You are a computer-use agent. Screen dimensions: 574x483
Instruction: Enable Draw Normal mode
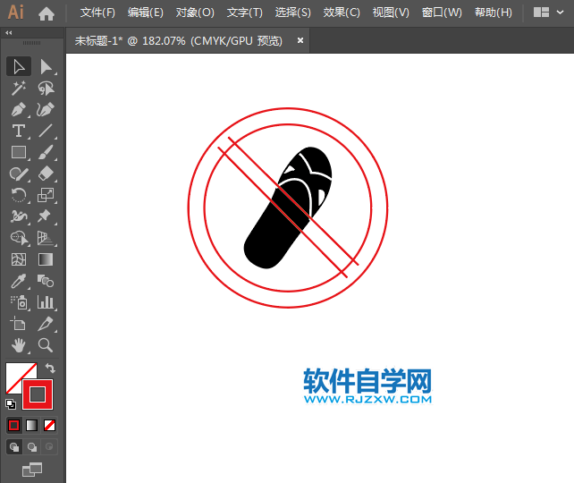(x=14, y=447)
